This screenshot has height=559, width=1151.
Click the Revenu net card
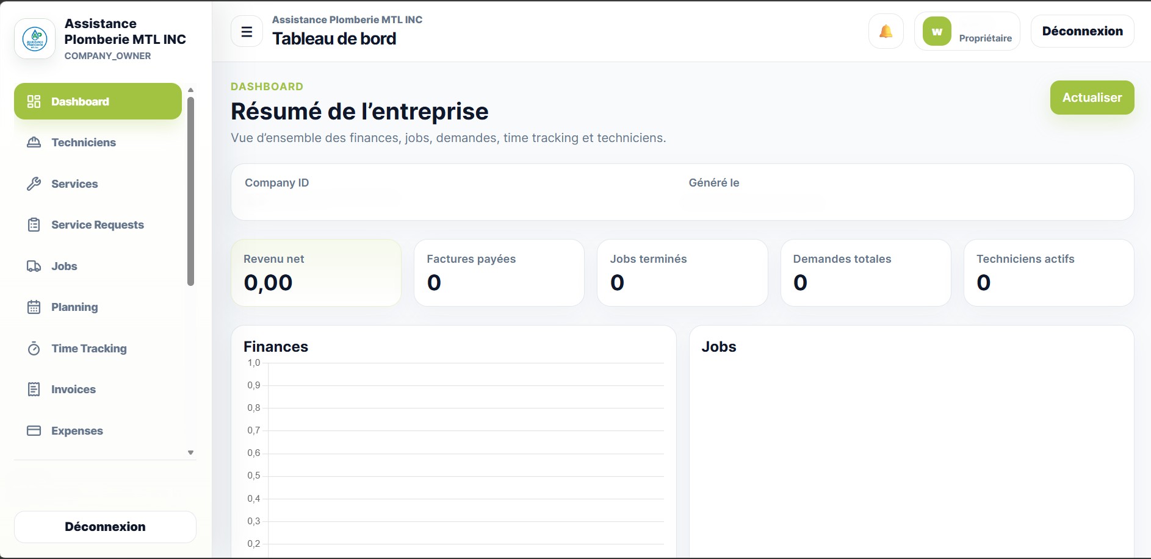[316, 272]
